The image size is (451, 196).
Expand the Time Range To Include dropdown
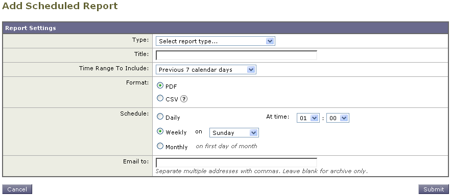tap(206, 70)
